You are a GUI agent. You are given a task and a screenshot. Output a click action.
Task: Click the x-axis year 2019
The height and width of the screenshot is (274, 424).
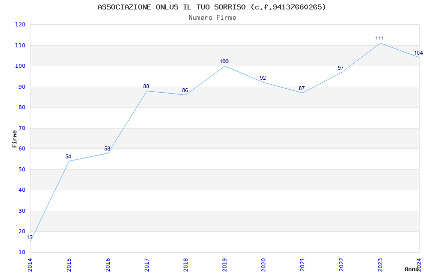224,265
